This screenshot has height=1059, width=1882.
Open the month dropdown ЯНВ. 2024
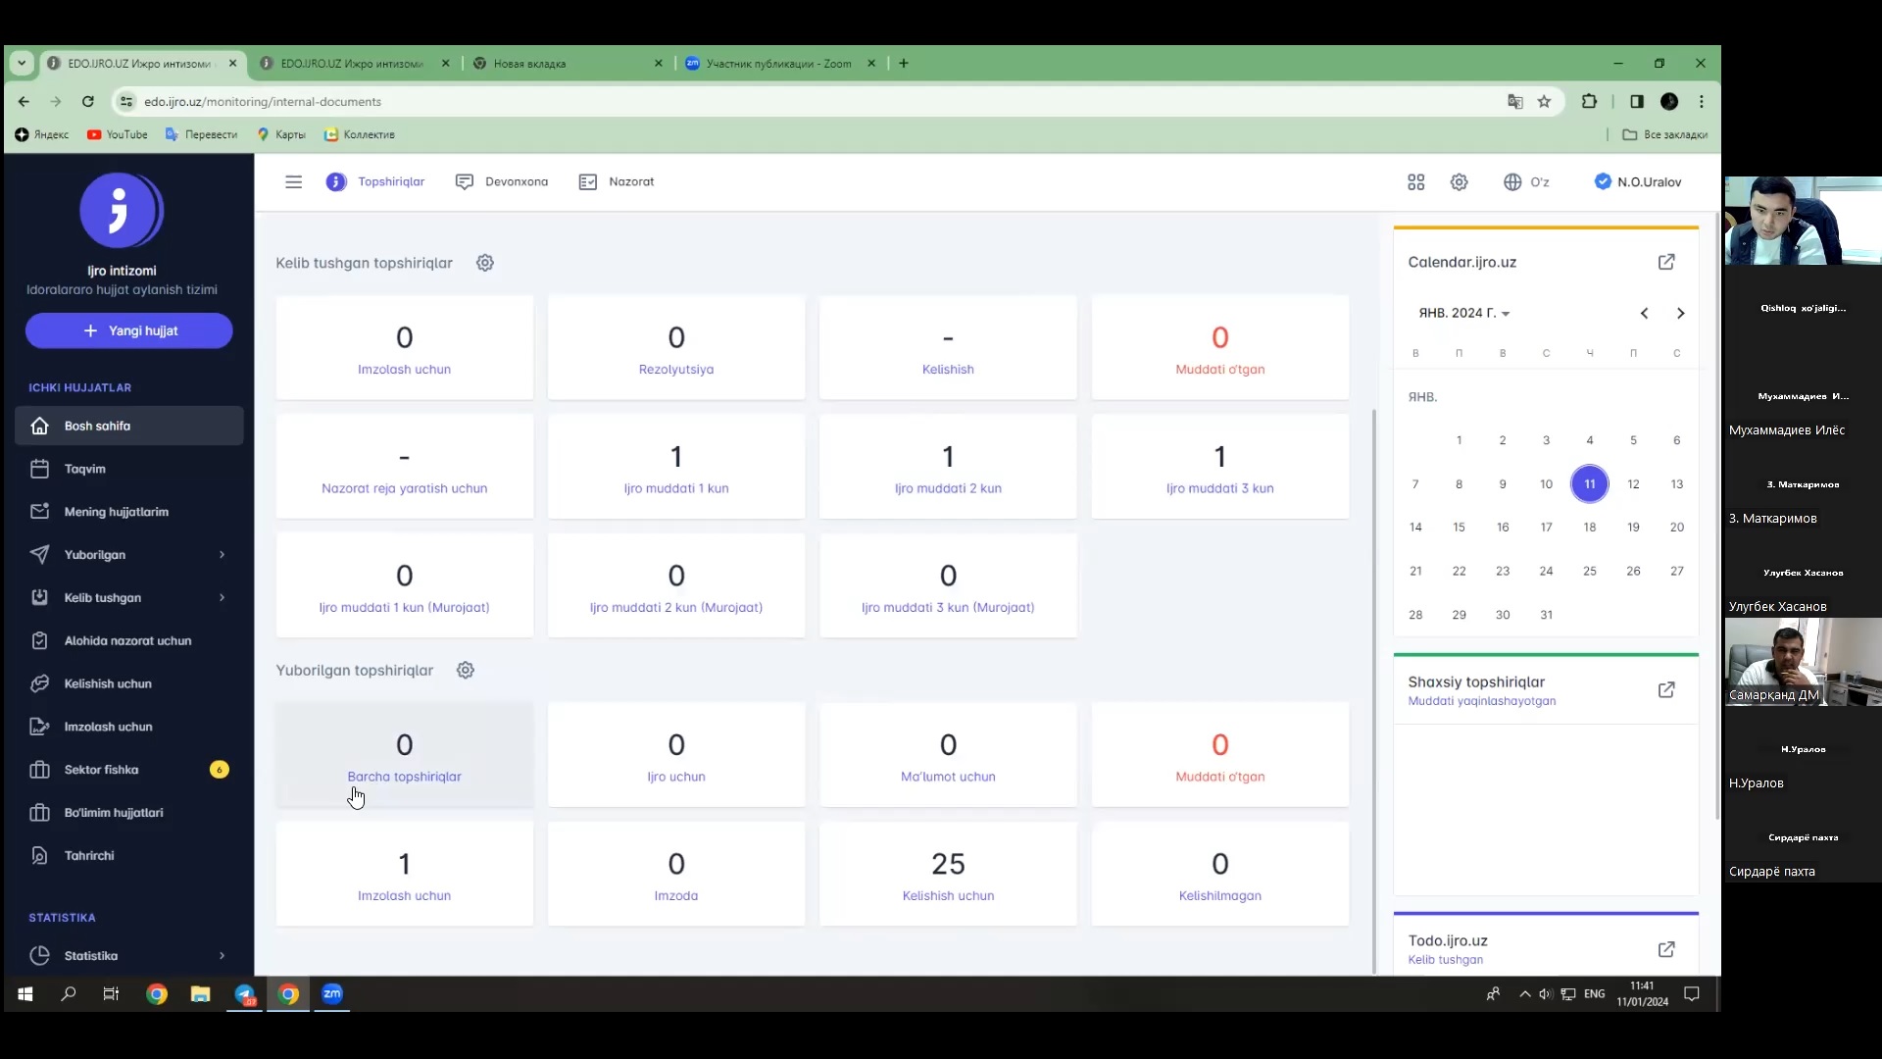pyautogui.click(x=1464, y=314)
